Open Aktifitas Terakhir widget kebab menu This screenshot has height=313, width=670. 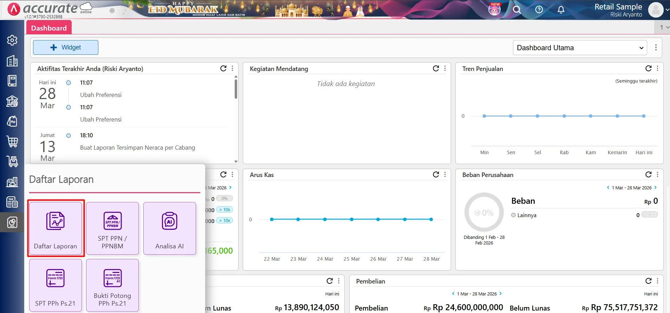tap(232, 69)
